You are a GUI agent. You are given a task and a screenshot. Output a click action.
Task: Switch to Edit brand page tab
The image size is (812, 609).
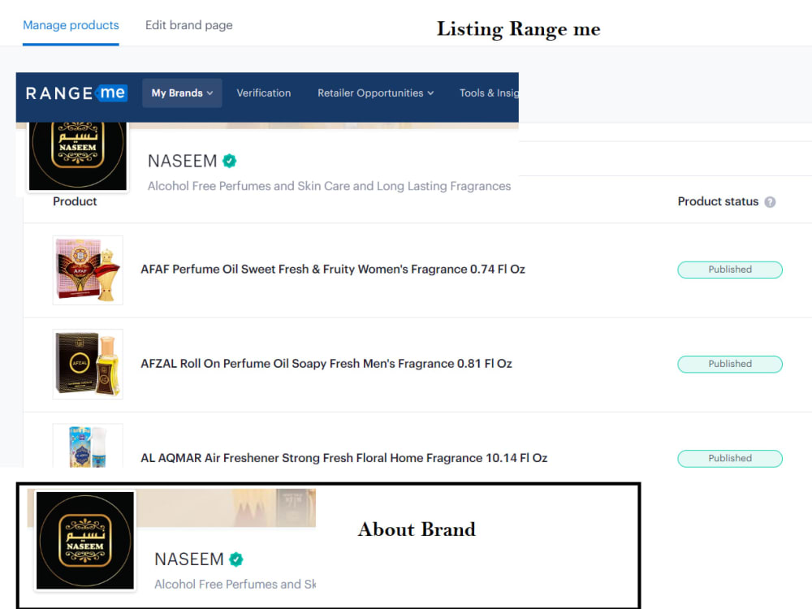189,25
